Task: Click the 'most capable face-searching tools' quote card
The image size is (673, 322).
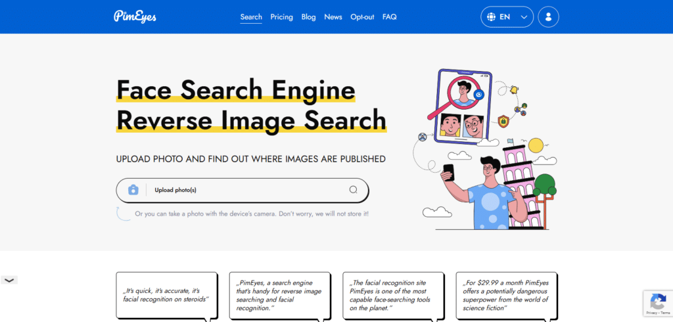Action: click(x=393, y=295)
